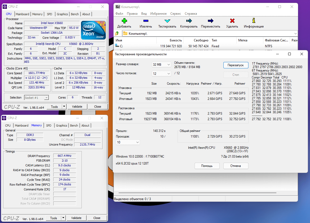The width and height of the screenshot is (310, 223).
Task: Click Validate in lower CPU-Z window
Action: pos(76,218)
